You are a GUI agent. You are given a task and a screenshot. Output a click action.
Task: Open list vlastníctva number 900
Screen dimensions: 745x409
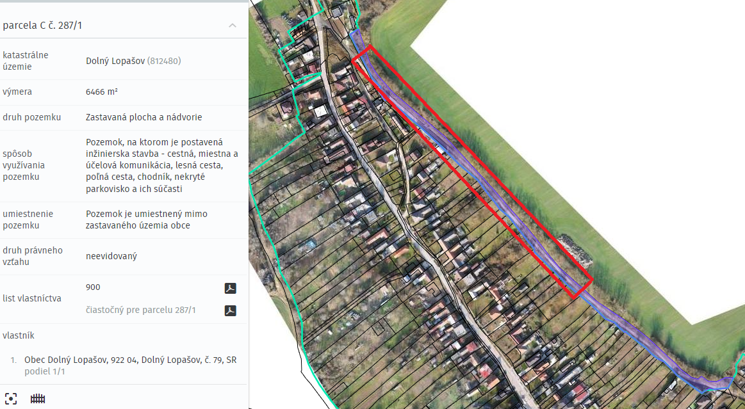[x=93, y=287]
